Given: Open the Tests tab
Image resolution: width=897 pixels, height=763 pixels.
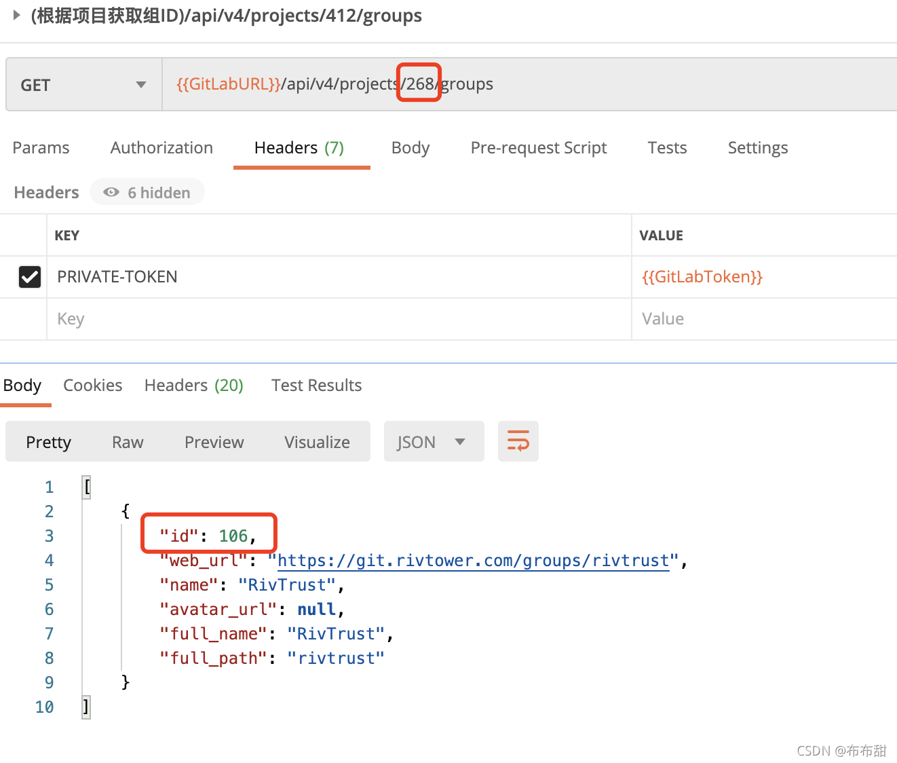Looking at the screenshot, I should [667, 148].
